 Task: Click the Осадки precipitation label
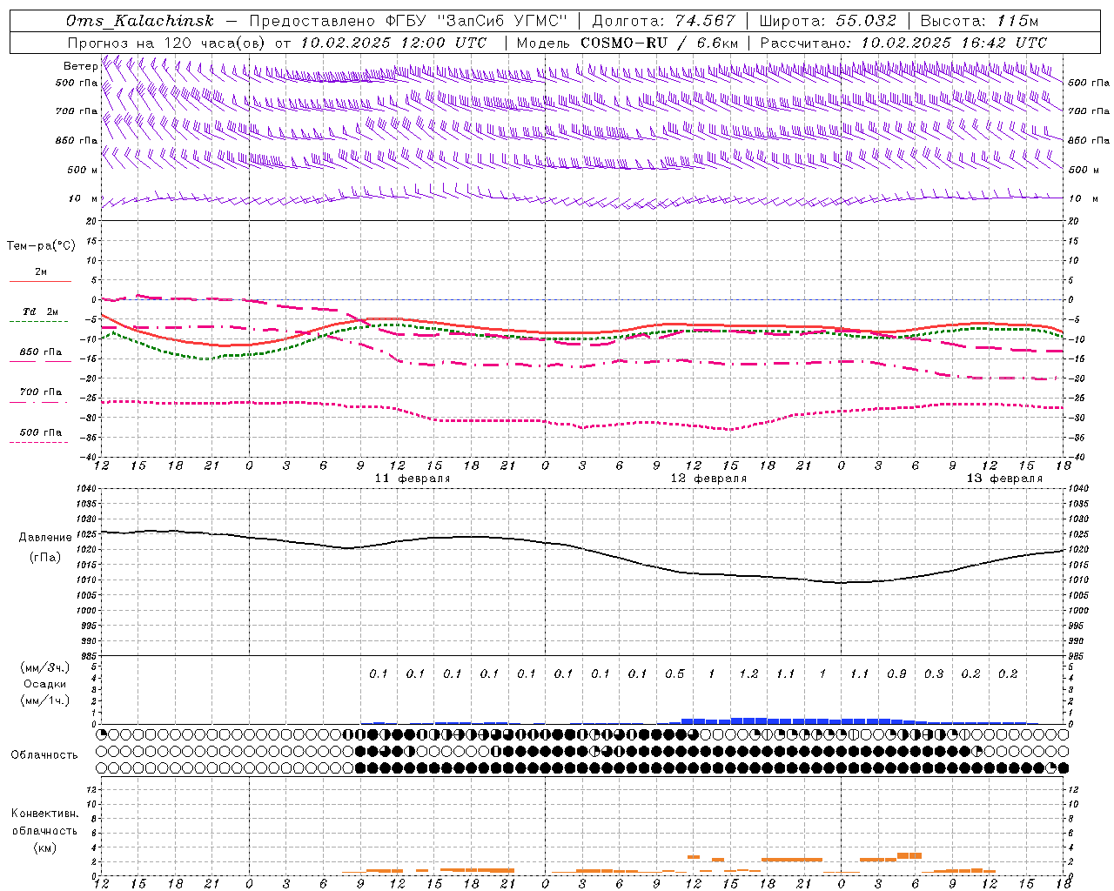coord(45,684)
